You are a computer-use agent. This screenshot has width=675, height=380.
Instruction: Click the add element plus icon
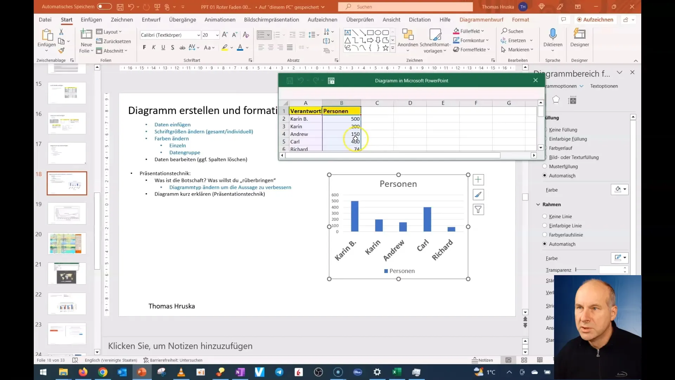pyautogui.click(x=478, y=179)
